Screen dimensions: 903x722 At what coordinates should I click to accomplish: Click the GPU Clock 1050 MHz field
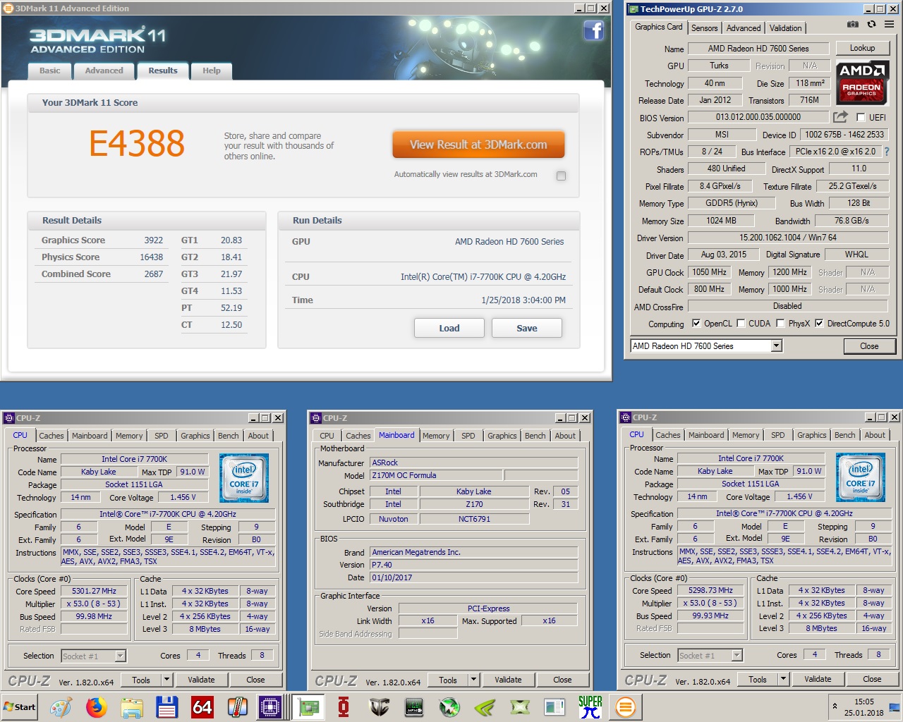(x=709, y=272)
